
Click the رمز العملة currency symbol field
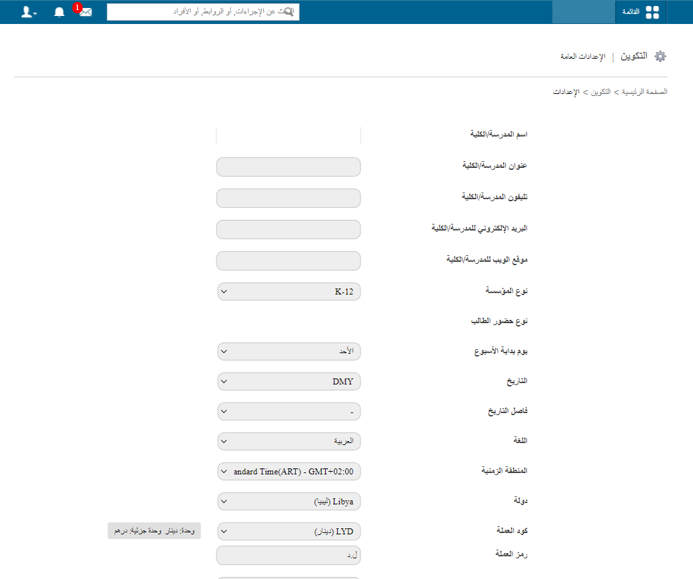pos(289,556)
